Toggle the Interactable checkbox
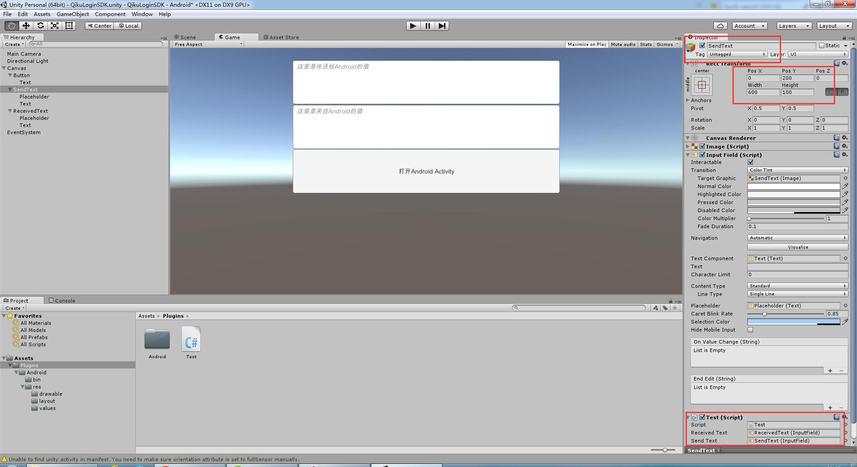The width and height of the screenshot is (857, 467). pyautogui.click(x=750, y=162)
